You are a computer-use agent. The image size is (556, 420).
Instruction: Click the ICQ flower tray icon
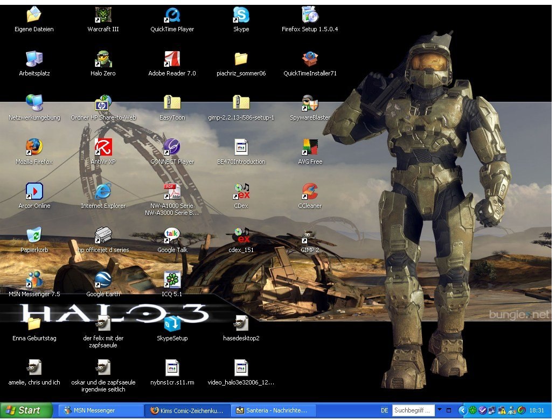[474, 410]
